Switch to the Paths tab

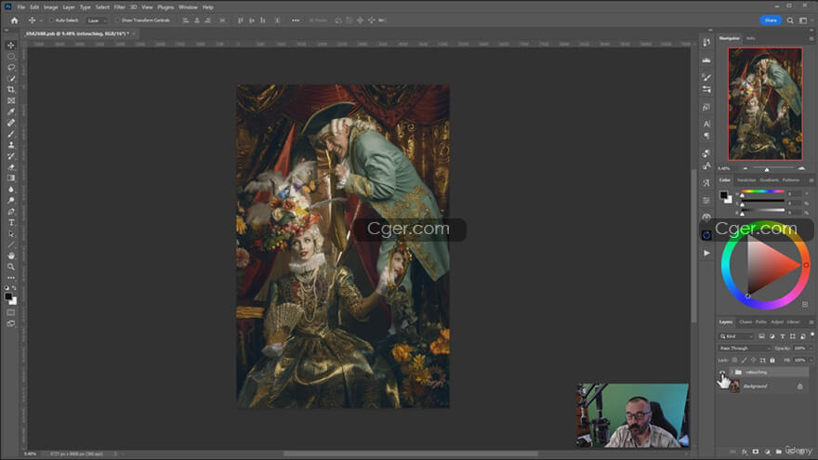coord(761,322)
